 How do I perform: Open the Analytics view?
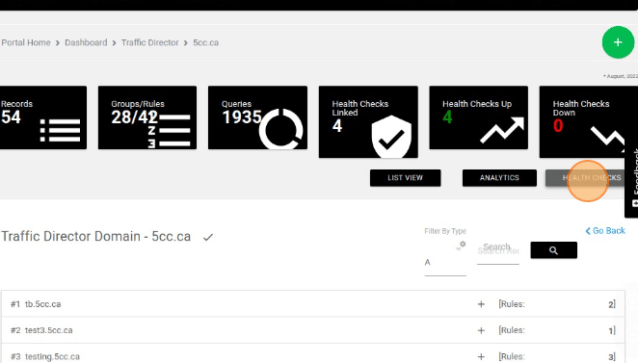pyautogui.click(x=499, y=178)
